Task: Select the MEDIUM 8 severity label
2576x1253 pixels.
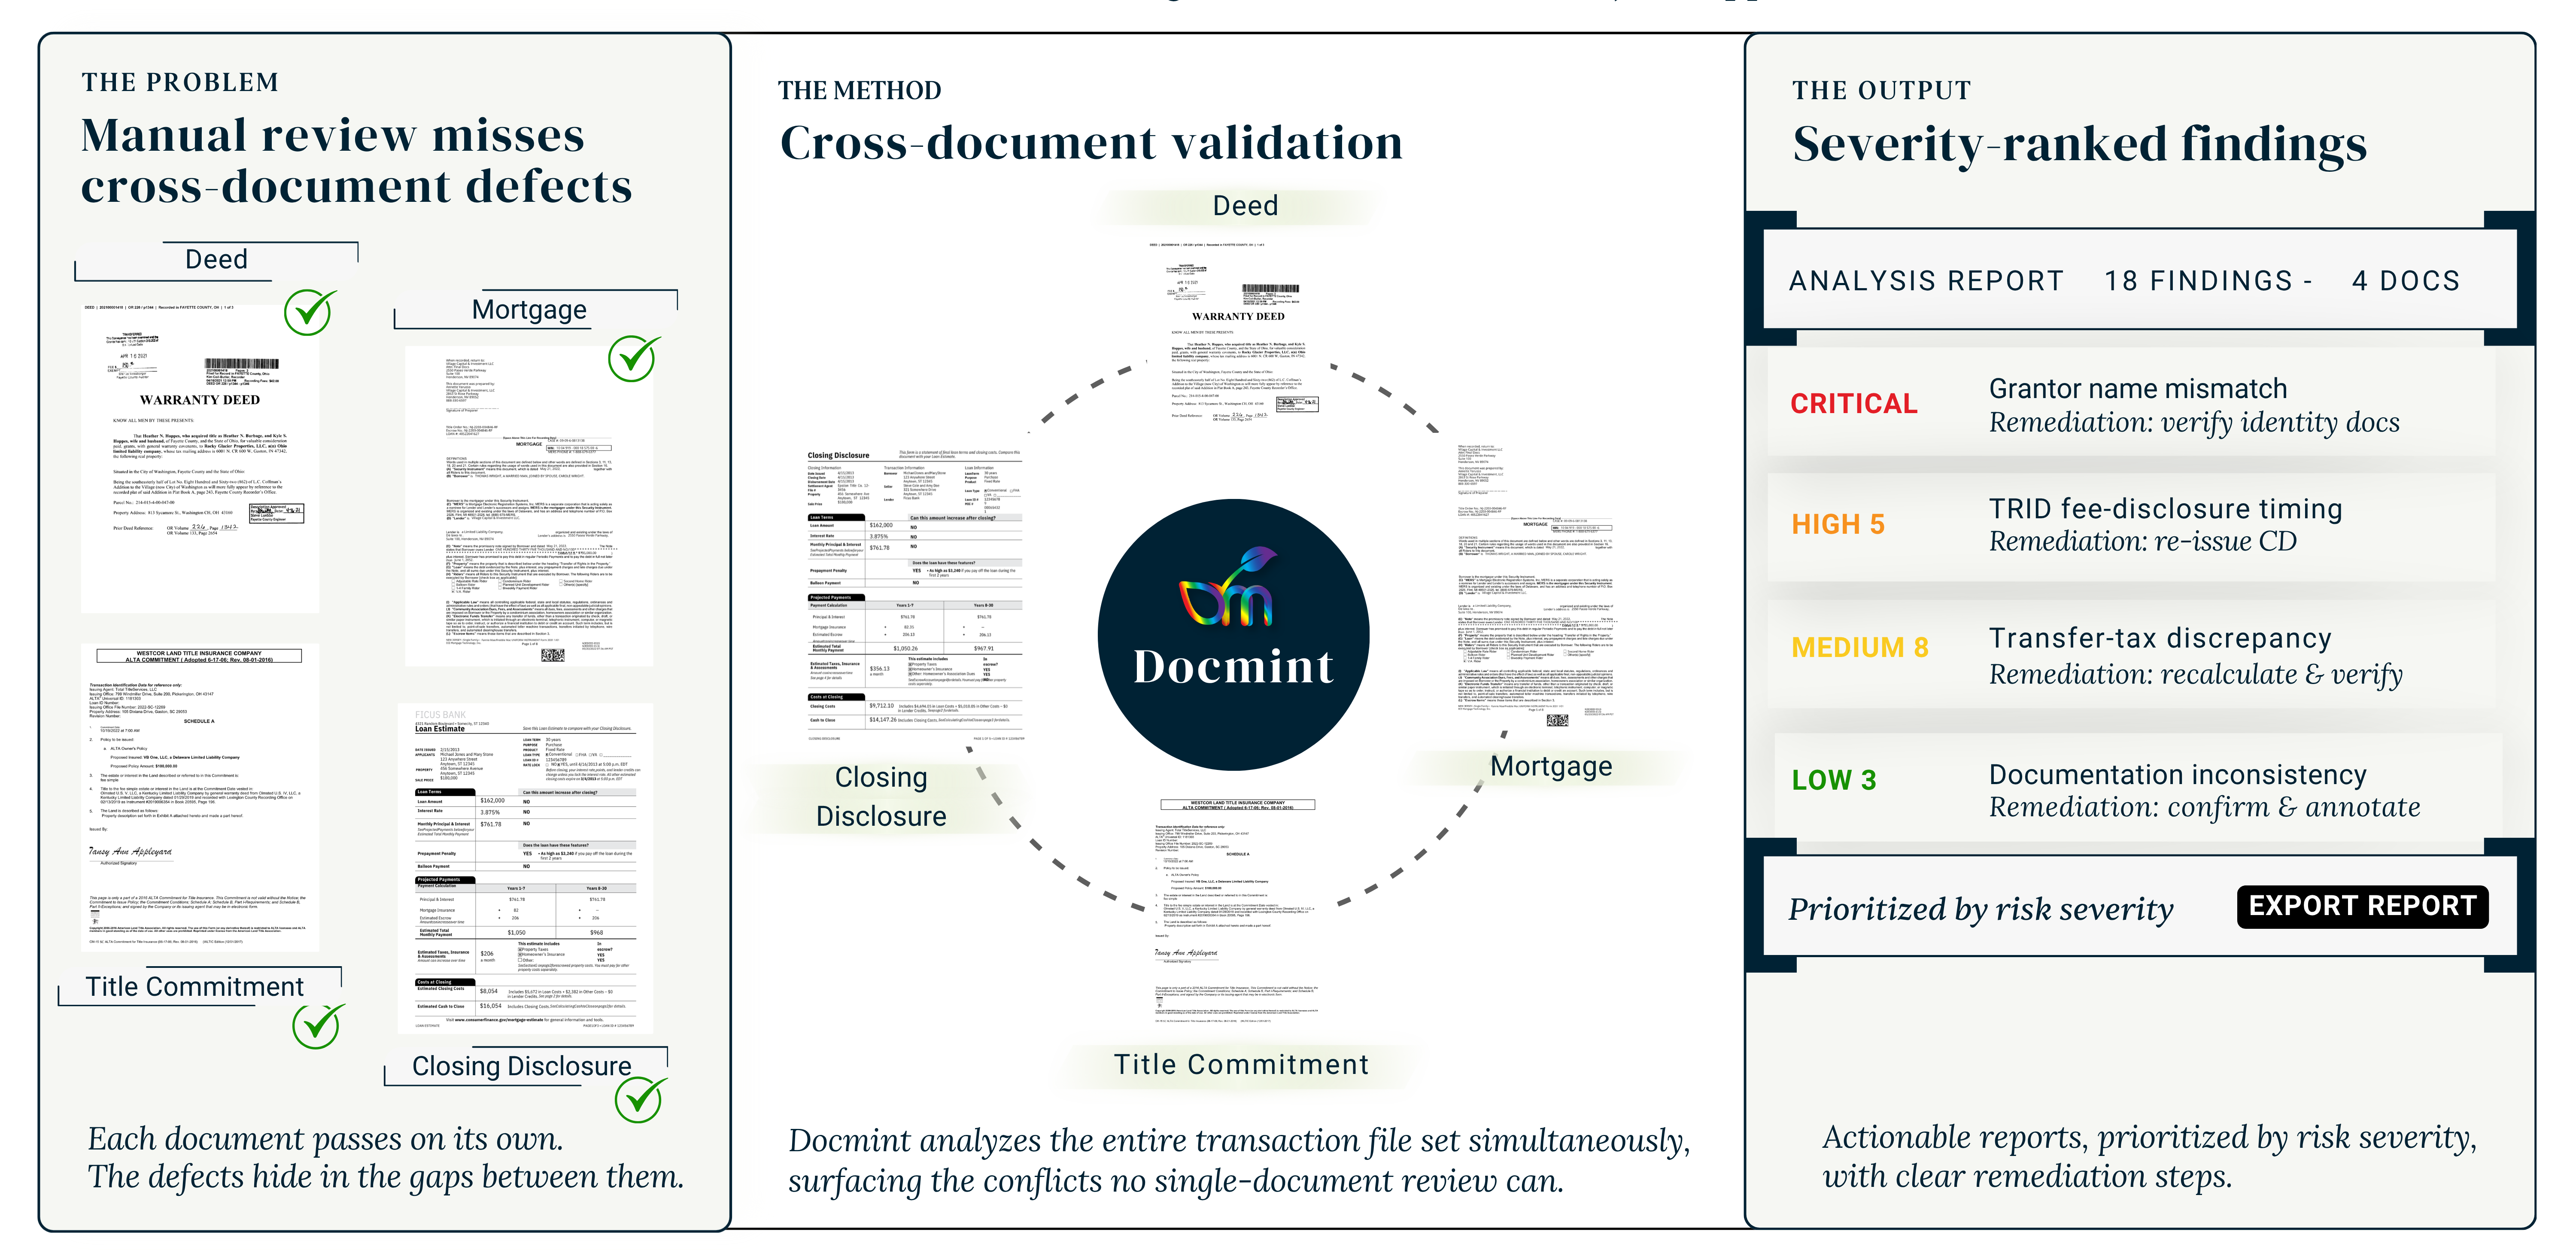Action: [1860, 648]
